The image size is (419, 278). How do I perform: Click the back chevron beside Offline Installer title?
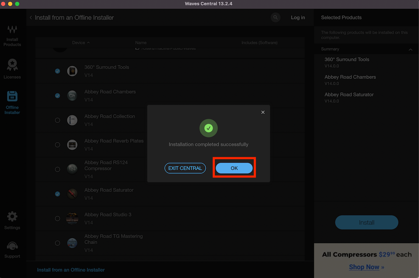(31, 18)
